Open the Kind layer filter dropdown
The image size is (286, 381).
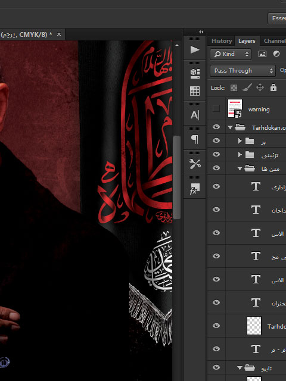231,54
